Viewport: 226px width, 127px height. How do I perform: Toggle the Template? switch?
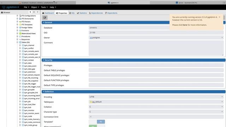pyautogui.click(x=97, y=122)
